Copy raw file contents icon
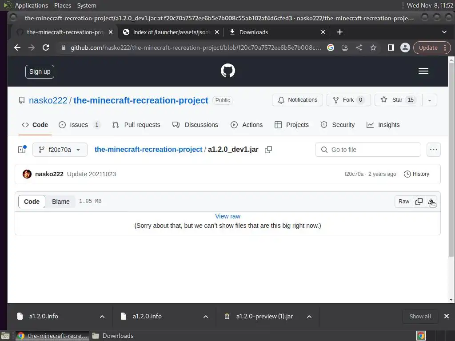Image resolution: width=455 pixels, height=341 pixels. pos(419,202)
